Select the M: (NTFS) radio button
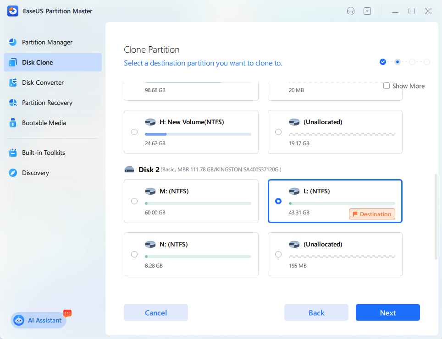Image resolution: width=442 pixels, height=339 pixels. pos(134,201)
